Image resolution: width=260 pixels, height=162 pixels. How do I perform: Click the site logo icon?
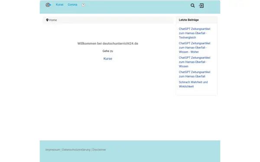click(x=48, y=5)
